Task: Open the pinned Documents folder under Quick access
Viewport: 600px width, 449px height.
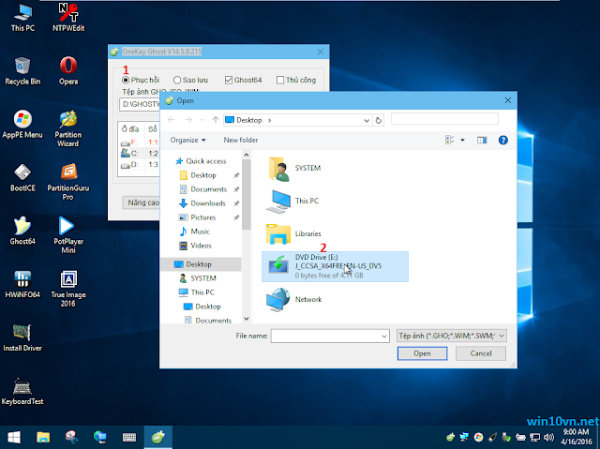Action: pyautogui.click(x=208, y=189)
